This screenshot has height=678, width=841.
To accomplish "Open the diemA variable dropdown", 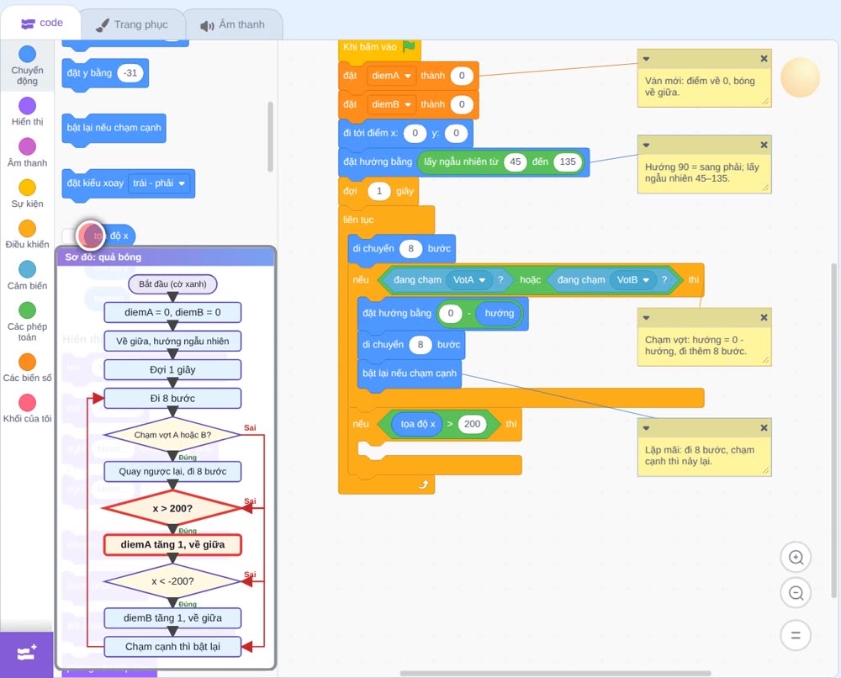I will 392,76.
